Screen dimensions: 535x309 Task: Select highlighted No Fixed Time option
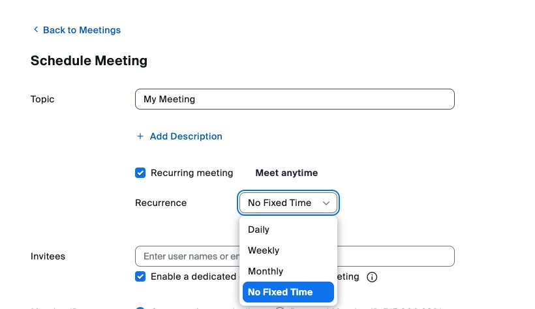click(x=288, y=292)
